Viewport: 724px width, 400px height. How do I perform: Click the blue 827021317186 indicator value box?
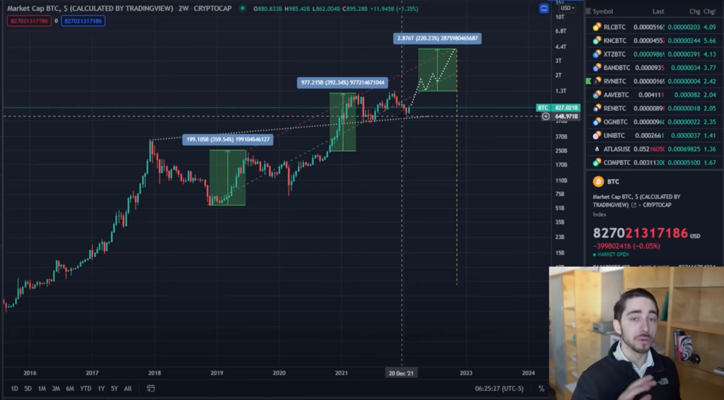(x=83, y=21)
